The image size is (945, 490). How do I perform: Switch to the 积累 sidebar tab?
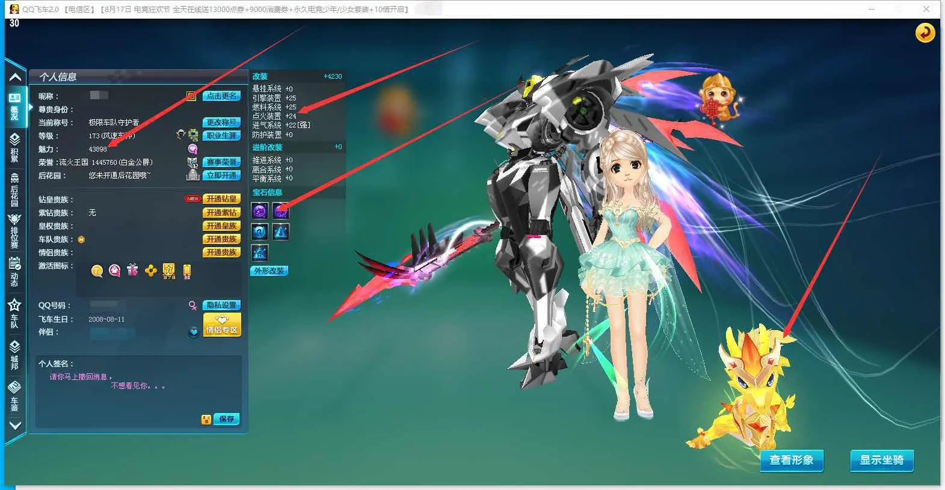point(14,148)
